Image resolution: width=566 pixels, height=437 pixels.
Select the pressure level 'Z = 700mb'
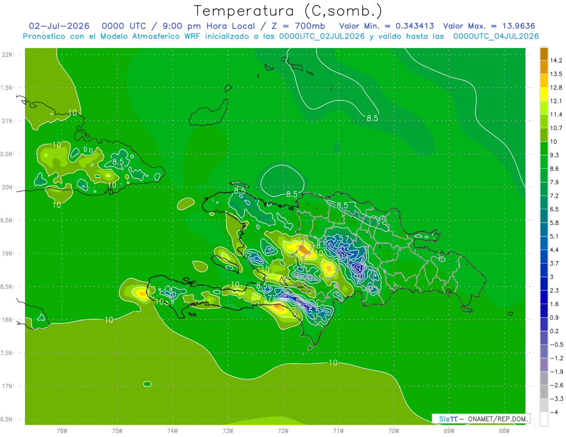(299, 25)
